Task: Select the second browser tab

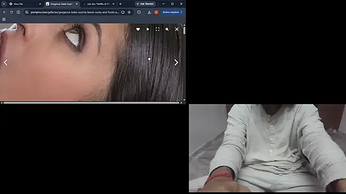Action: [x=62, y=4]
